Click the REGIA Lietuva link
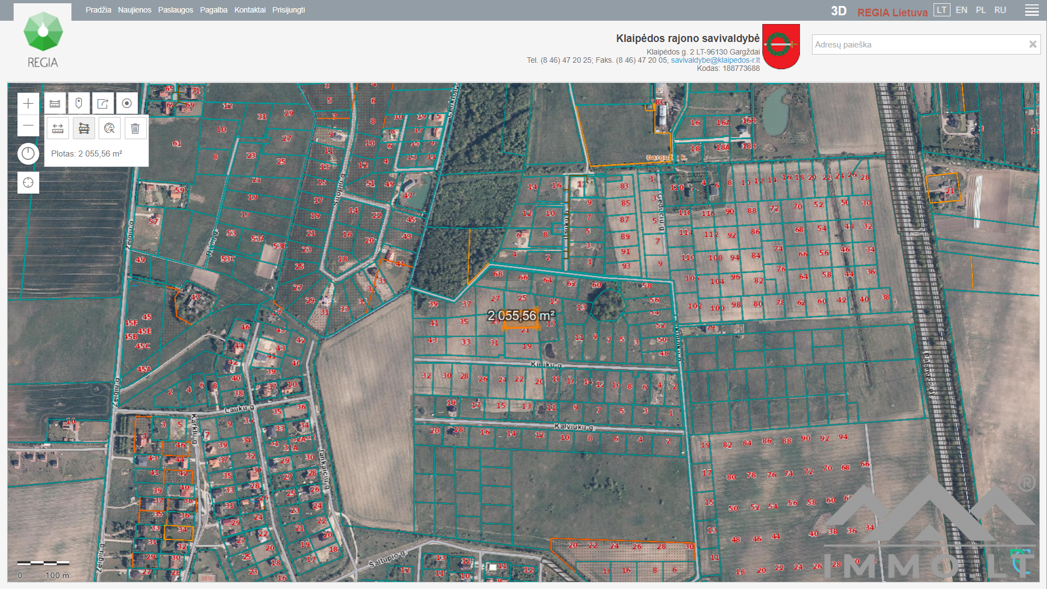Viewport: 1047px width, 589px height. 892,12
